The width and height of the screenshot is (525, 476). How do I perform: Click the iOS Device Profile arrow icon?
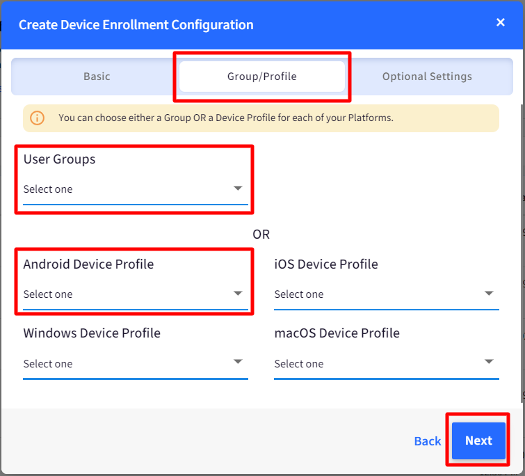[489, 294]
